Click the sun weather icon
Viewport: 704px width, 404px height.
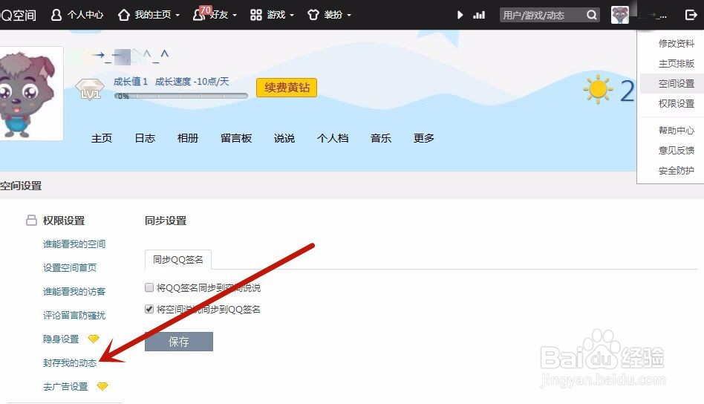click(x=598, y=89)
